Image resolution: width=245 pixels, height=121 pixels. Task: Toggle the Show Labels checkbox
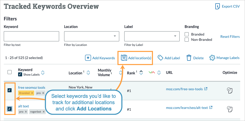(20, 75)
